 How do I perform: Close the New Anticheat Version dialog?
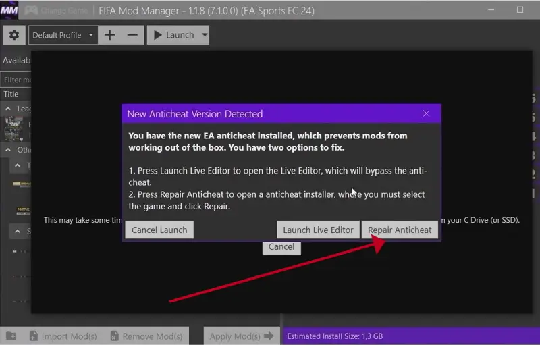pyautogui.click(x=426, y=113)
